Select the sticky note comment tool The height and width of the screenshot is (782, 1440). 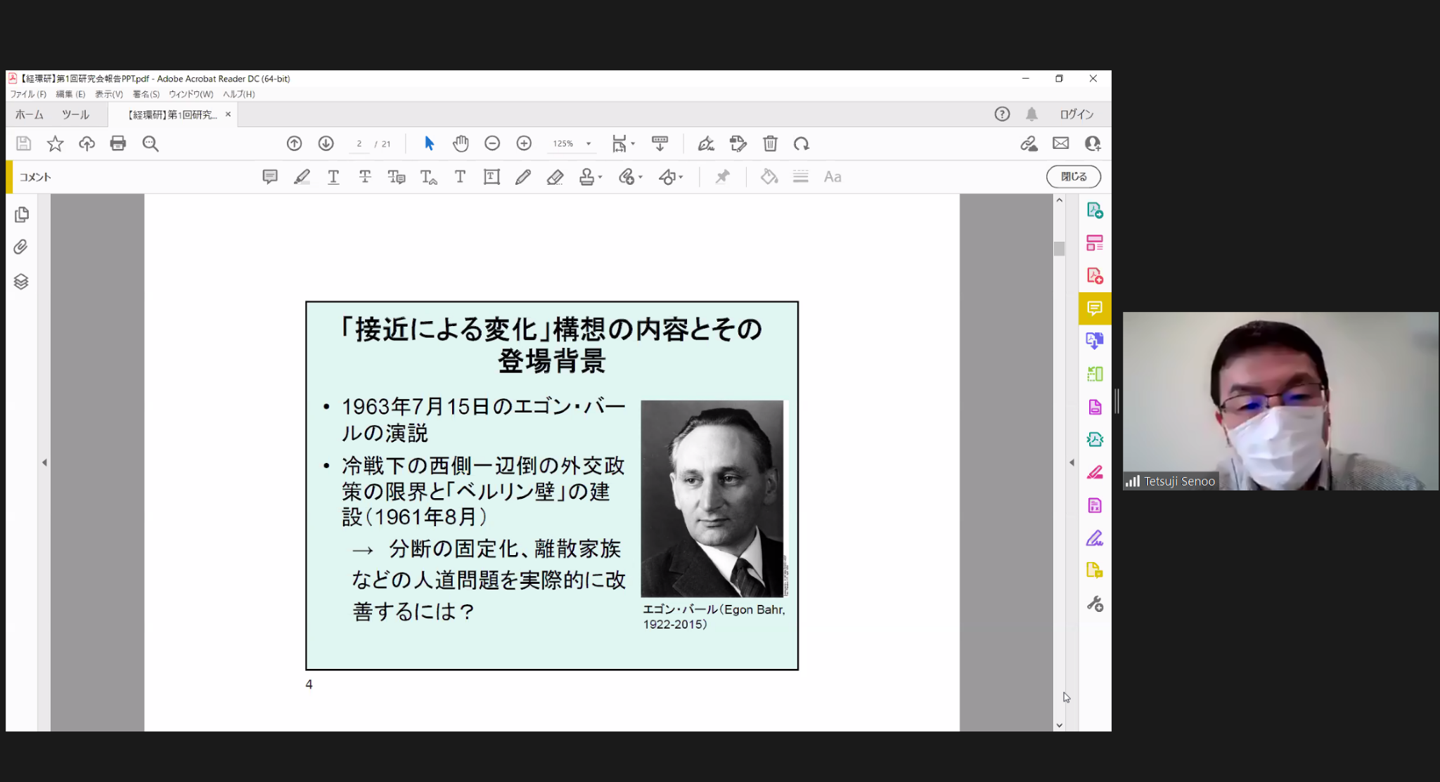270,177
